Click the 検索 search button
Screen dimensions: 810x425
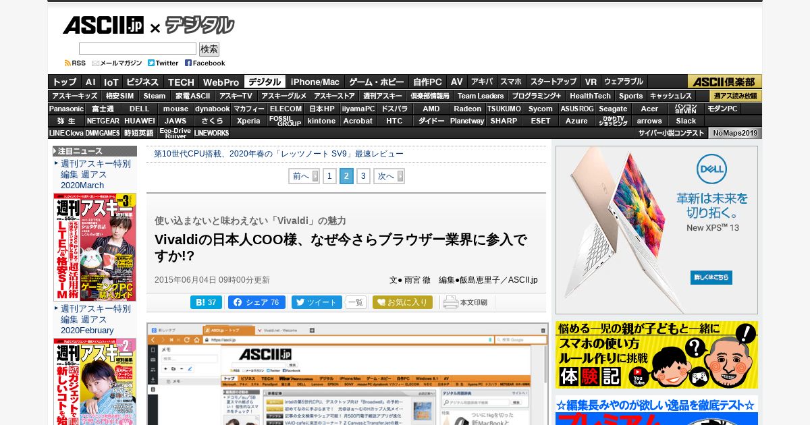pos(209,49)
